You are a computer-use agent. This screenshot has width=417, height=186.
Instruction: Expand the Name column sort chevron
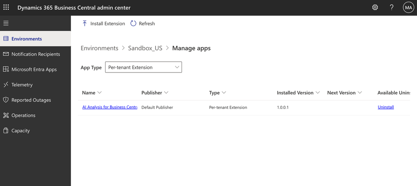coord(99,93)
